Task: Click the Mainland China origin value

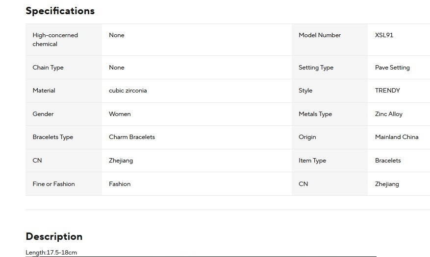Action: (x=397, y=137)
